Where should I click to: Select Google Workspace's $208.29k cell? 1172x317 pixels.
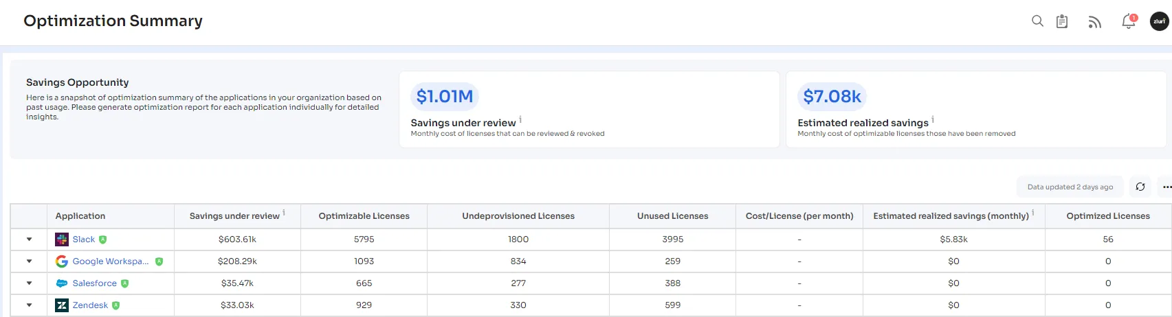pyautogui.click(x=237, y=261)
